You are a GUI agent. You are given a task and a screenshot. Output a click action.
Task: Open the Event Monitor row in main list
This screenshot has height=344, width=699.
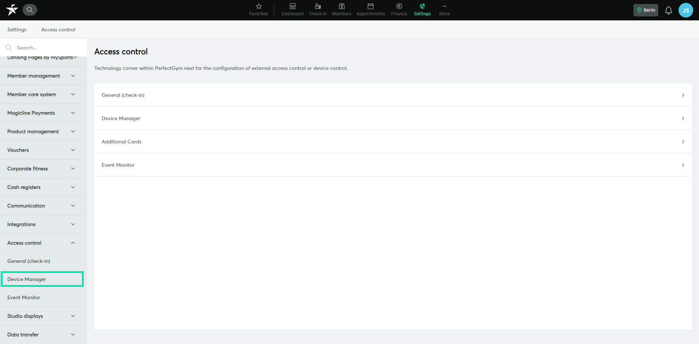pyautogui.click(x=393, y=165)
